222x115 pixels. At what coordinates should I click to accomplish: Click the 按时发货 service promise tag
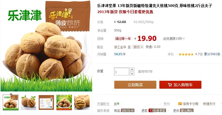(x=128, y=111)
